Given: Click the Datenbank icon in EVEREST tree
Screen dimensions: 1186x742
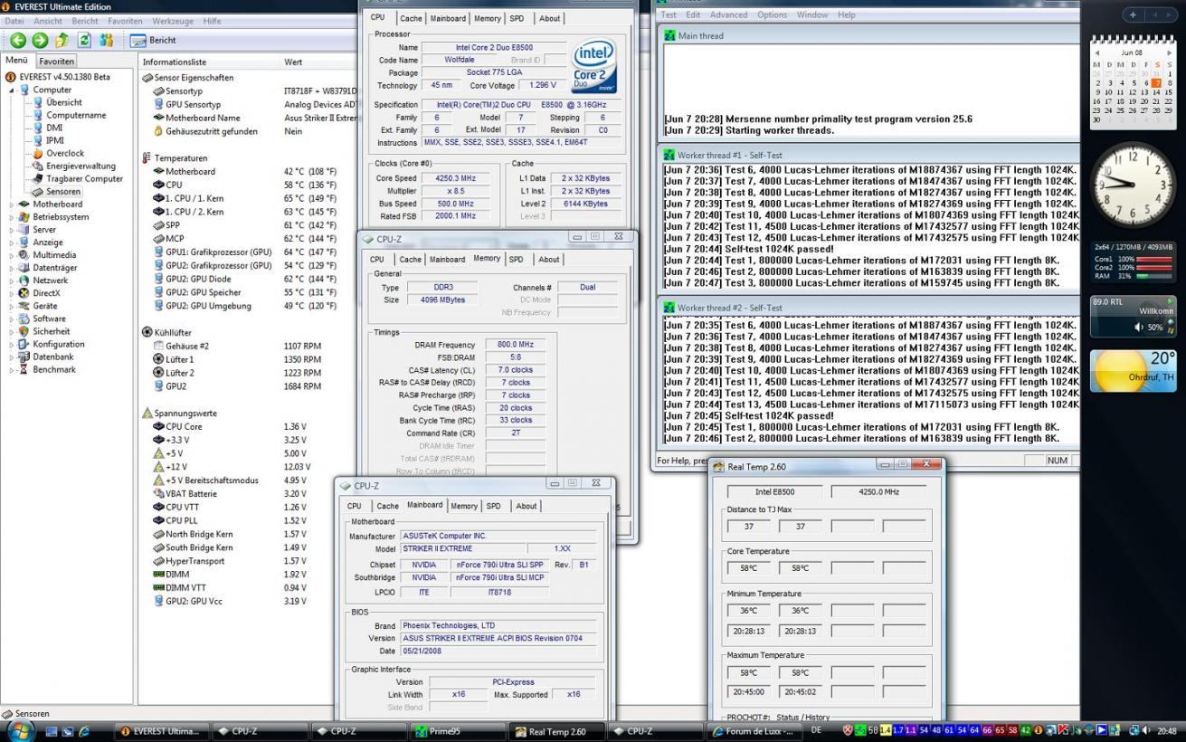Looking at the screenshot, I should (24, 357).
